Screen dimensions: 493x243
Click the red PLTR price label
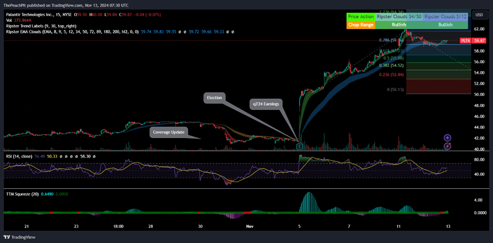[466, 40]
